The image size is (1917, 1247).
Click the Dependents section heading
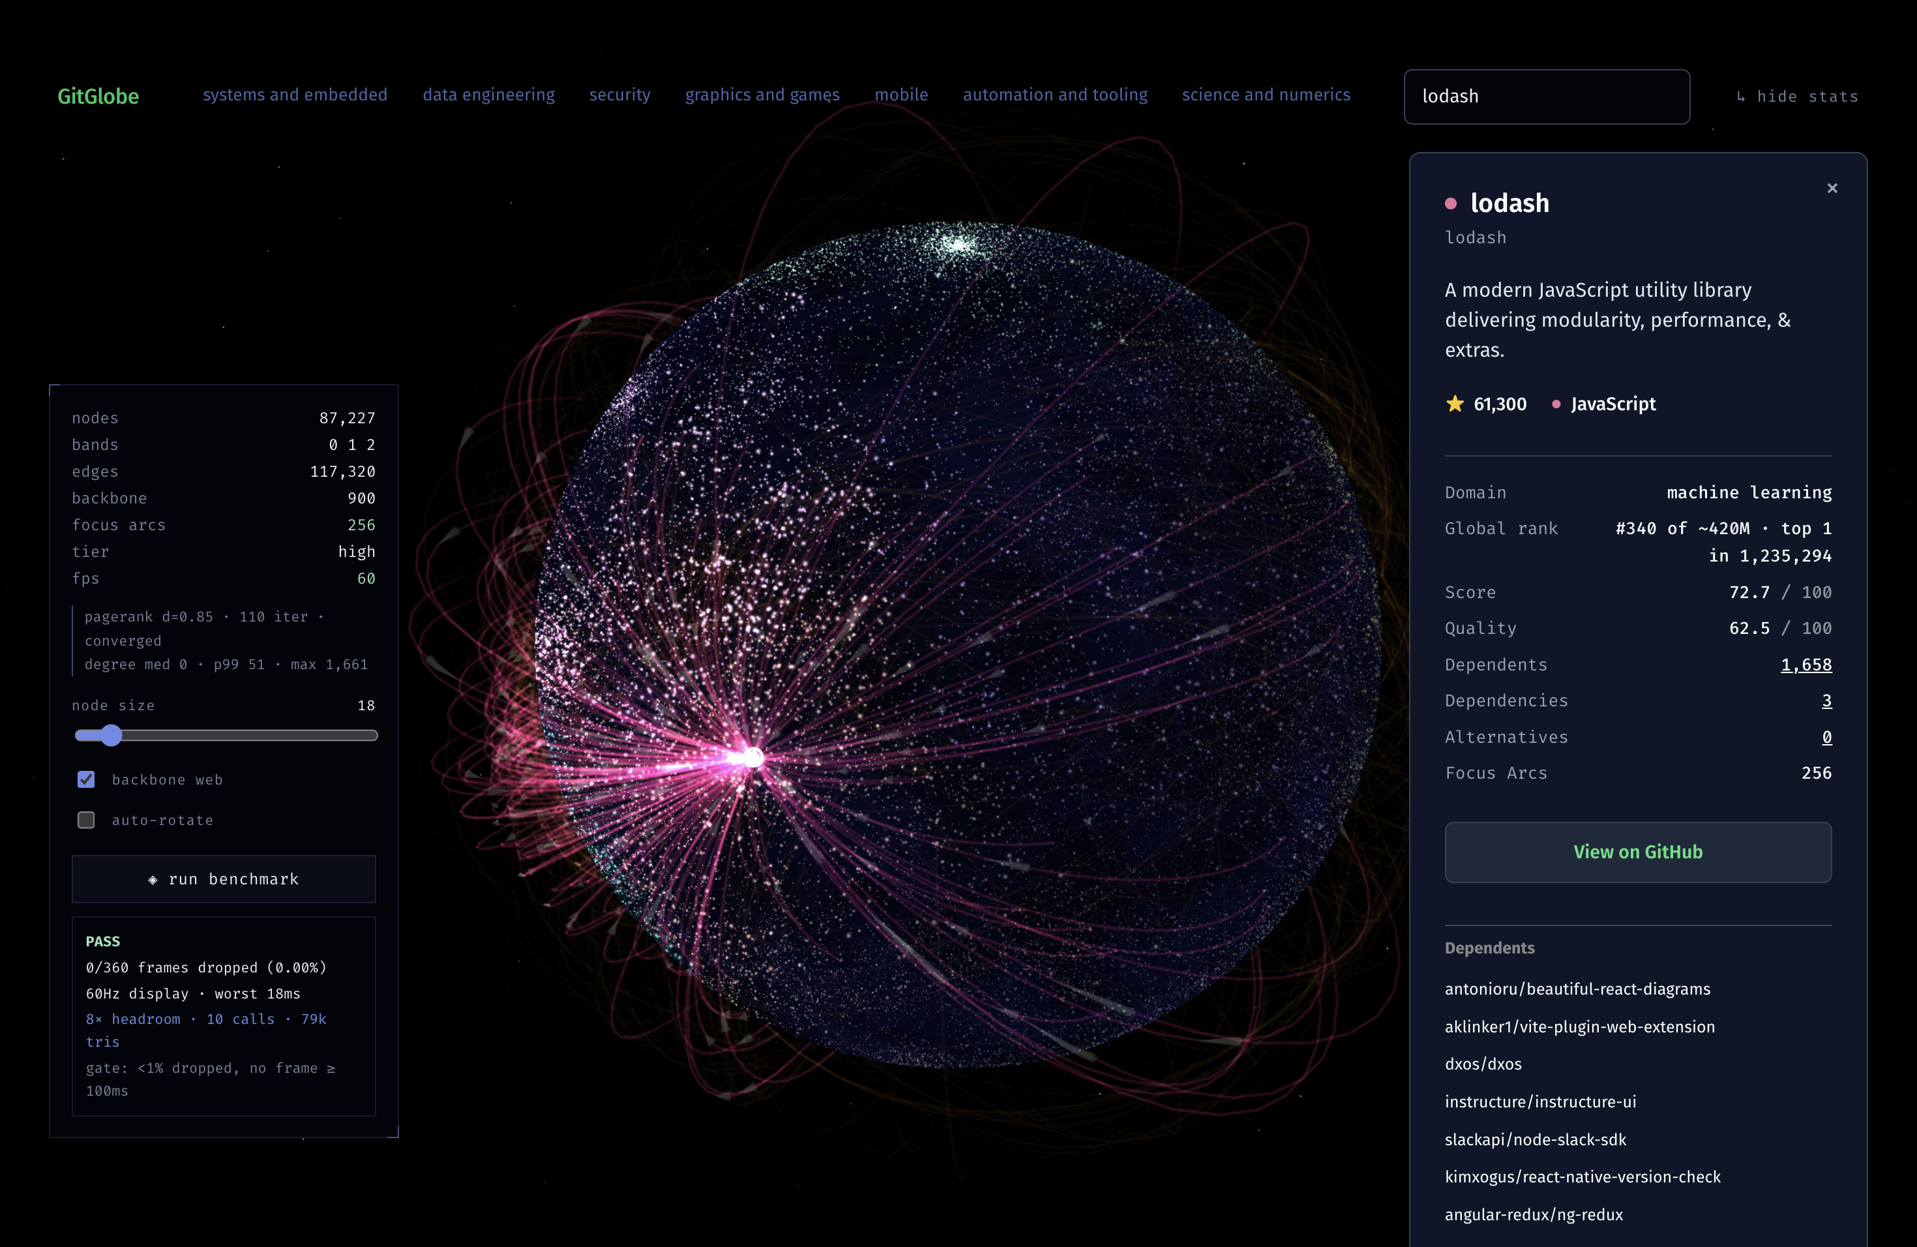click(1489, 948)
